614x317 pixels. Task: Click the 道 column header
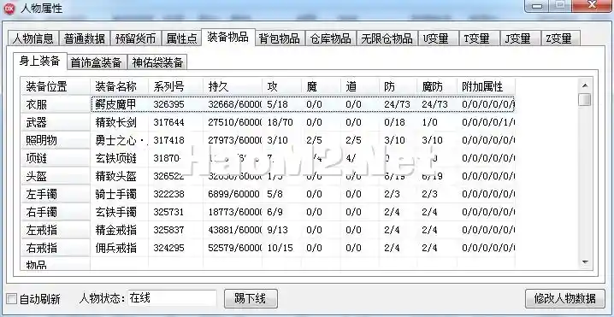click(360, 86)
